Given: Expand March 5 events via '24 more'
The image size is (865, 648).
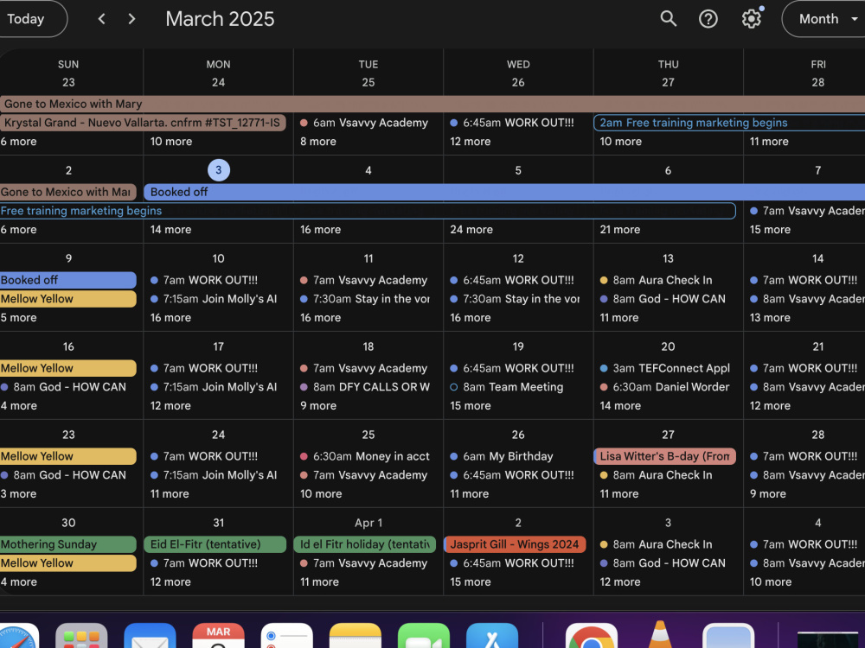Looking at the screenshot, I should (x=471, y=230).
